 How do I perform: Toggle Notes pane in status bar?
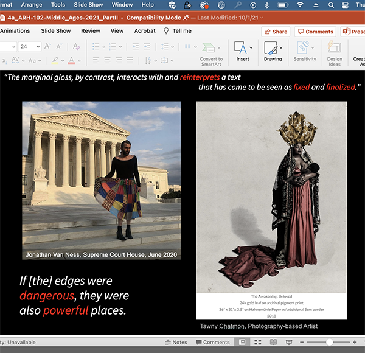click(x=176, y=342)
